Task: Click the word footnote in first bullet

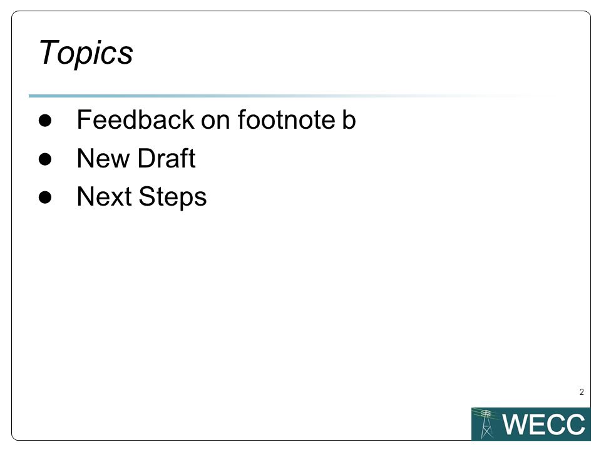Action: pos(287,120)
